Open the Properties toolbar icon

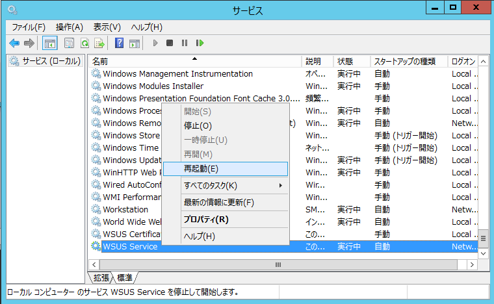[x=69, y=43]
